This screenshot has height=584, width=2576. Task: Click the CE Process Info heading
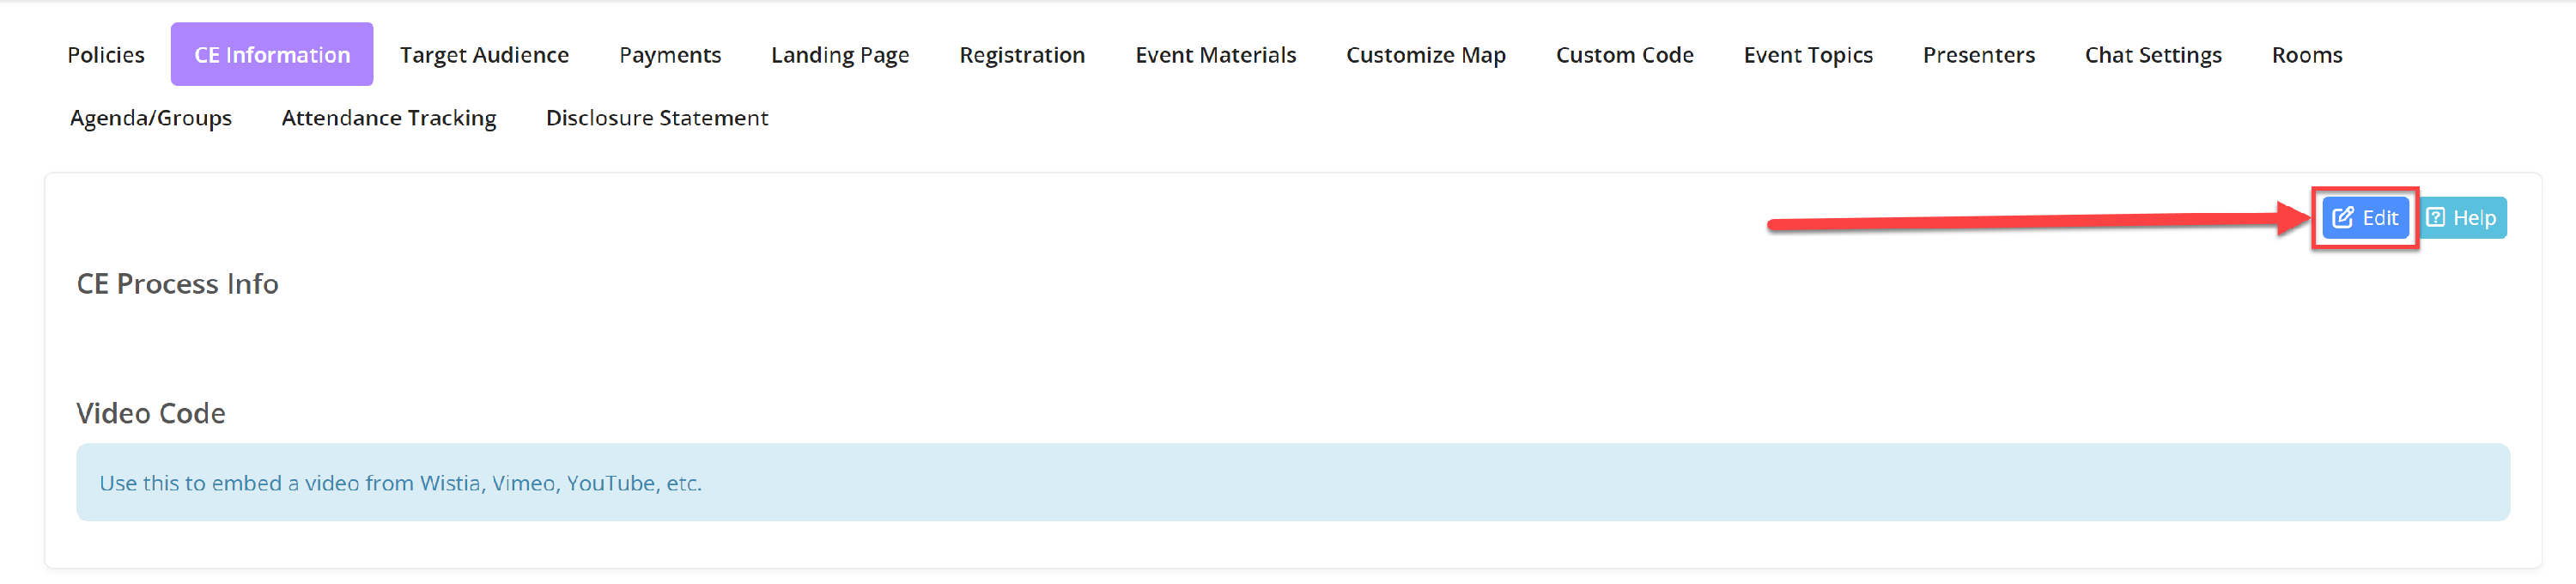point(178,284)
